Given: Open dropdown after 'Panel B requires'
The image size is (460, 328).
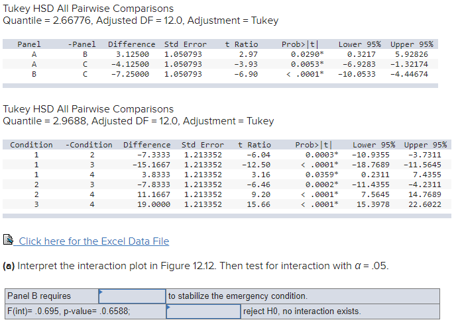Looking at the screenshot, I should [133, 296].
